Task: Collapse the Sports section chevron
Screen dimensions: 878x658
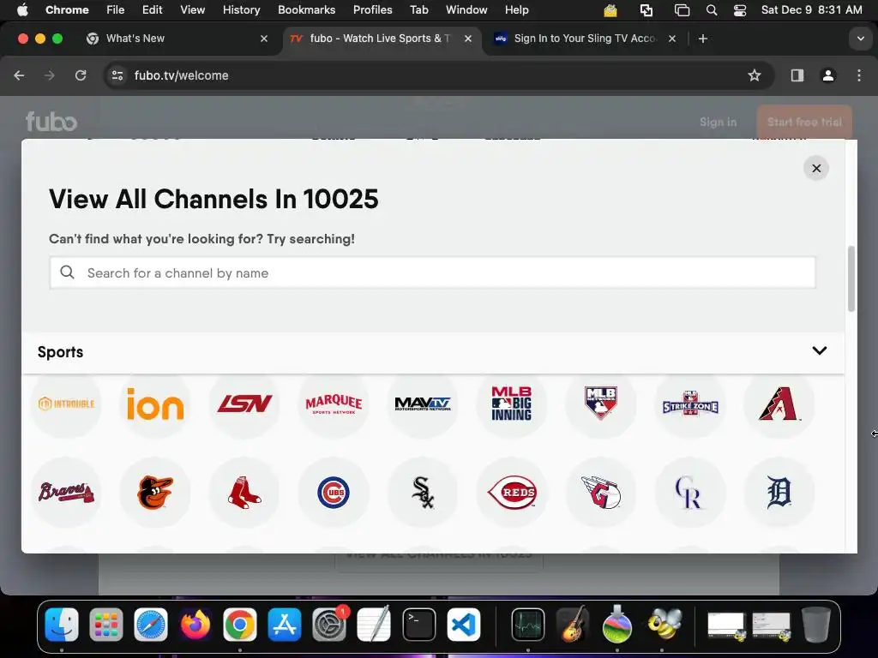Action: [x=819, y=350]
